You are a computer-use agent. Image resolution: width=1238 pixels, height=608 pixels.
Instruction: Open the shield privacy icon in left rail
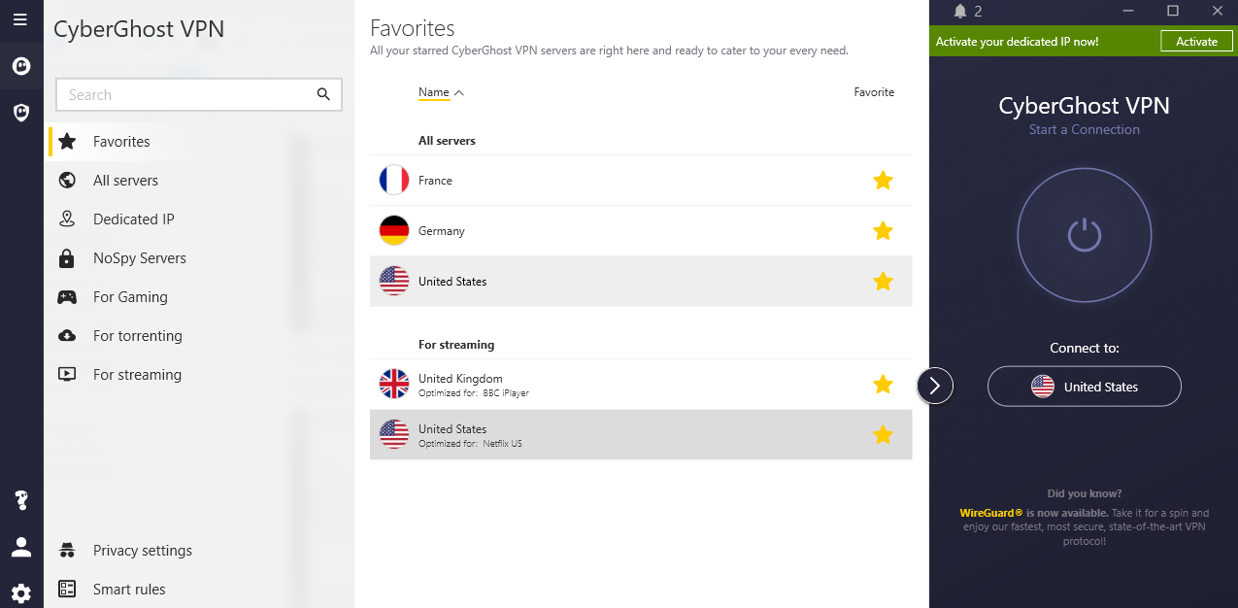[20, 113]
